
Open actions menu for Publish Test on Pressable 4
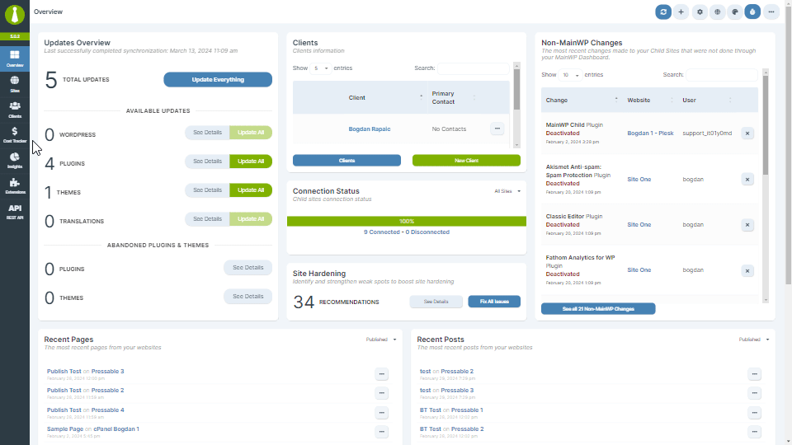382,413
